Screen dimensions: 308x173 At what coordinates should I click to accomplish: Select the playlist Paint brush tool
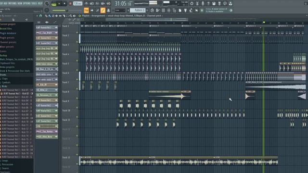(50, 16)
